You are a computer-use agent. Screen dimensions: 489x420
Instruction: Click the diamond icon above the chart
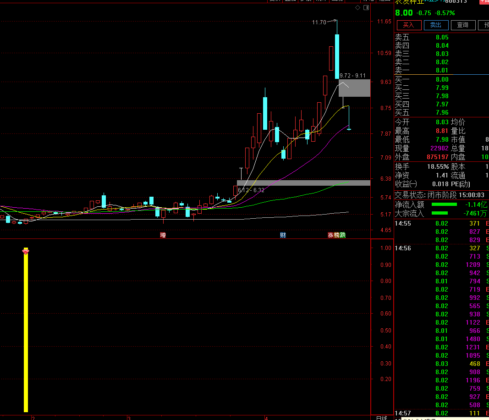point(357,8)
